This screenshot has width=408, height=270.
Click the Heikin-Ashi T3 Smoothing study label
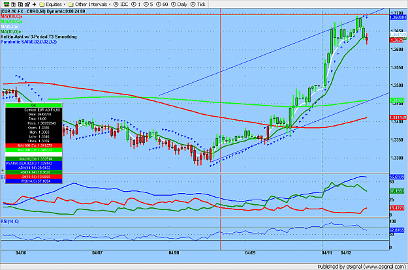pos(39,37)
